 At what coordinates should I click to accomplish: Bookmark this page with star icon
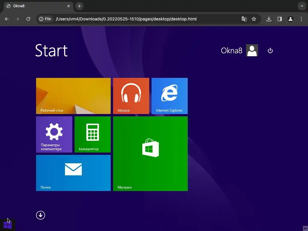click(254, 19)
